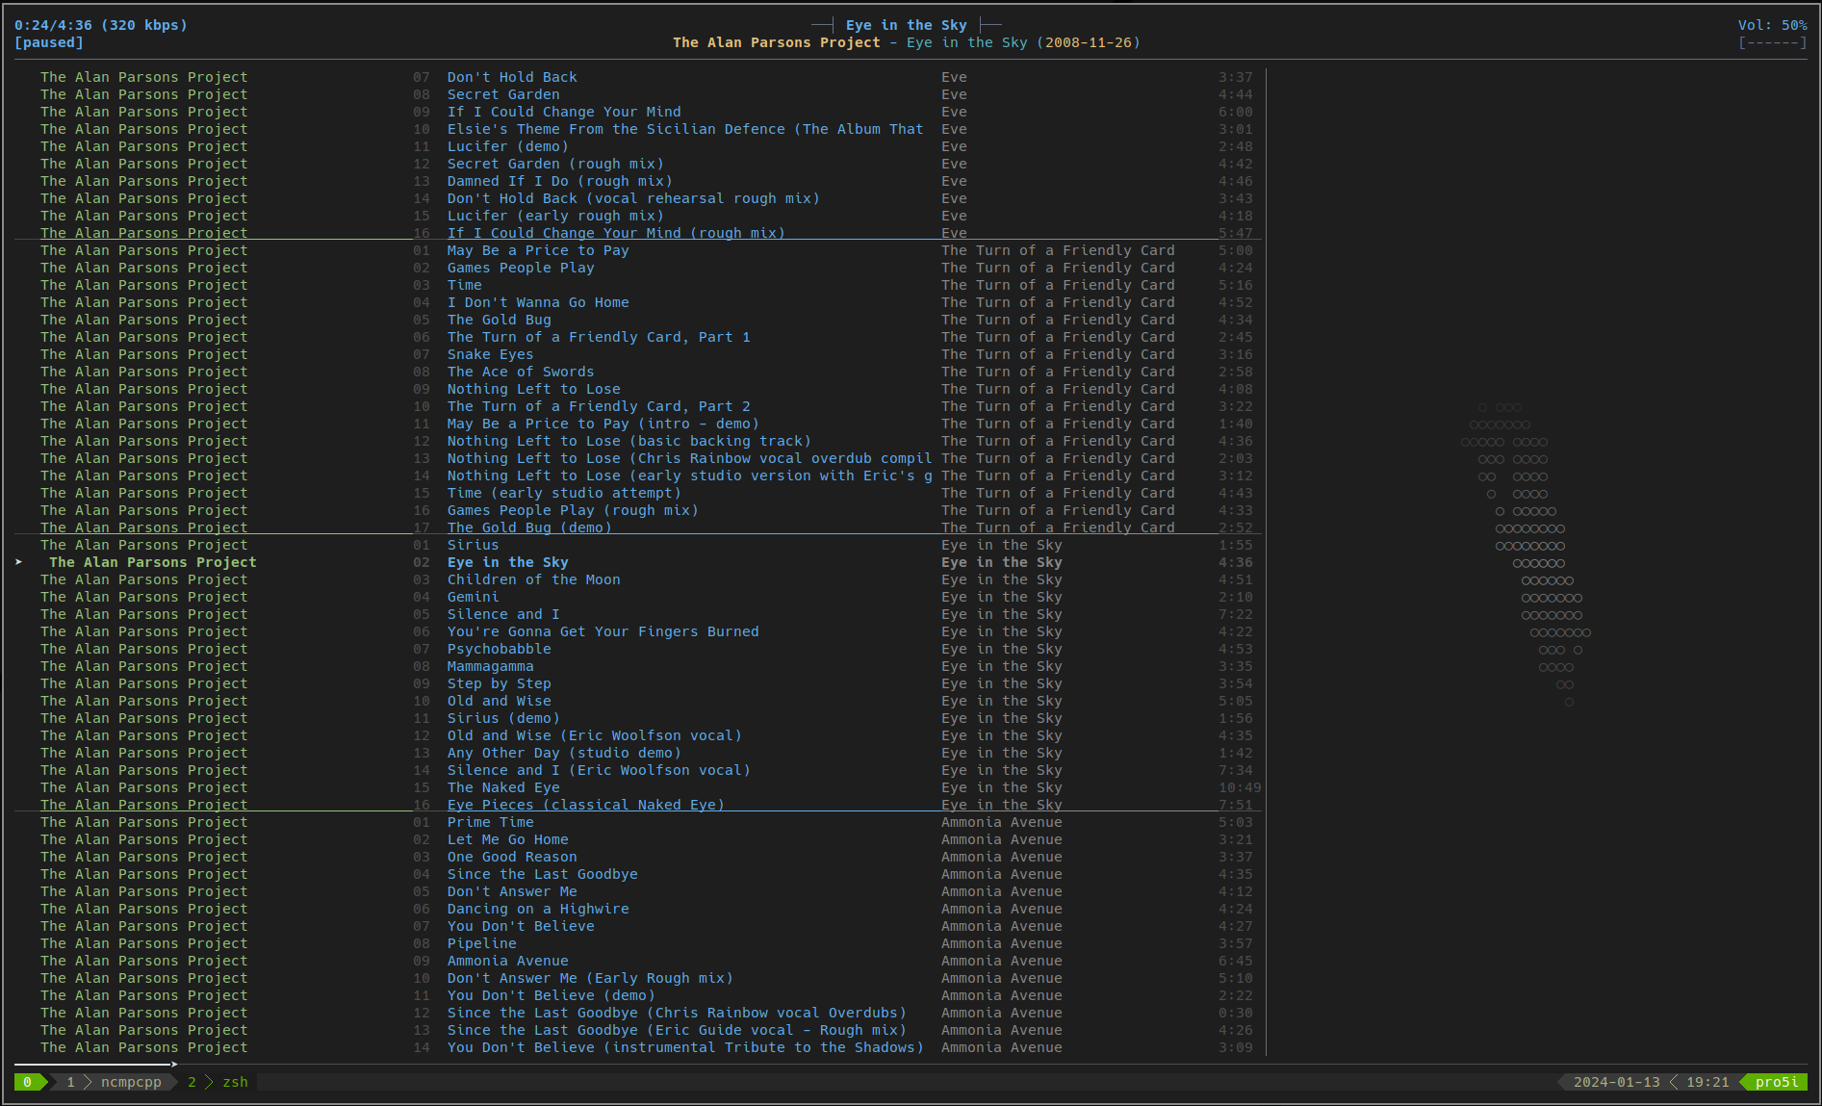Select the playing track Eye in the Sky
Screen dimensions: 1822x1106
coord(507,562)
